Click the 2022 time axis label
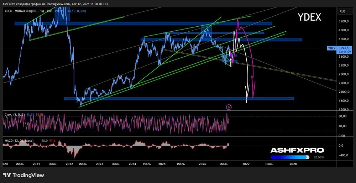Viewport: 356px width, 183px height. [x=69, y=164]
